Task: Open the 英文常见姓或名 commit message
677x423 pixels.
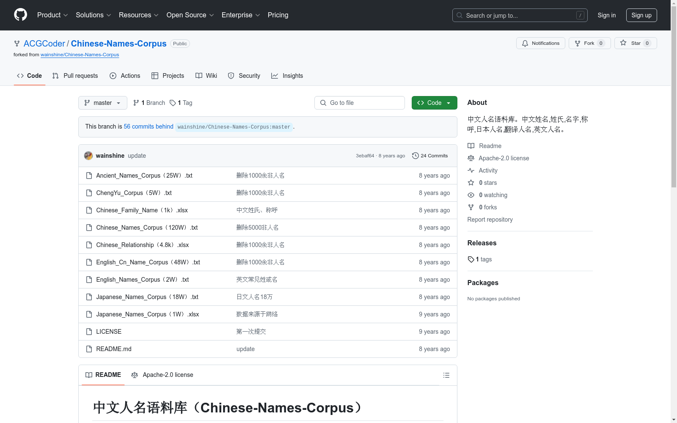Action: [x=257, y=280]
